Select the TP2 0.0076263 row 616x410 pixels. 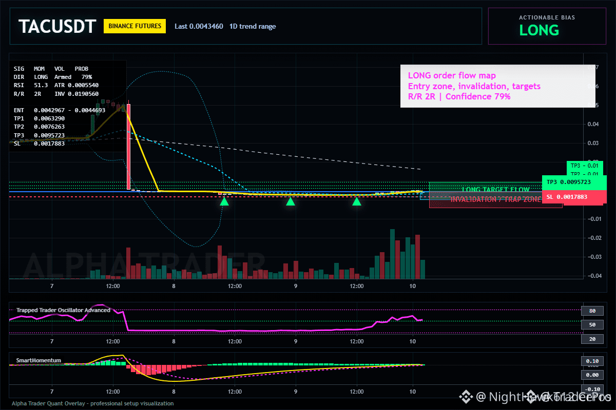tap(39, 127)
